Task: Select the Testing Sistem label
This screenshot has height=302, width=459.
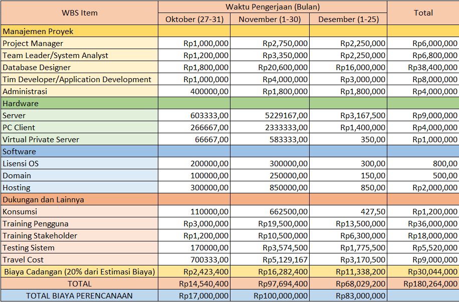Action: click(x=79, y=247)
